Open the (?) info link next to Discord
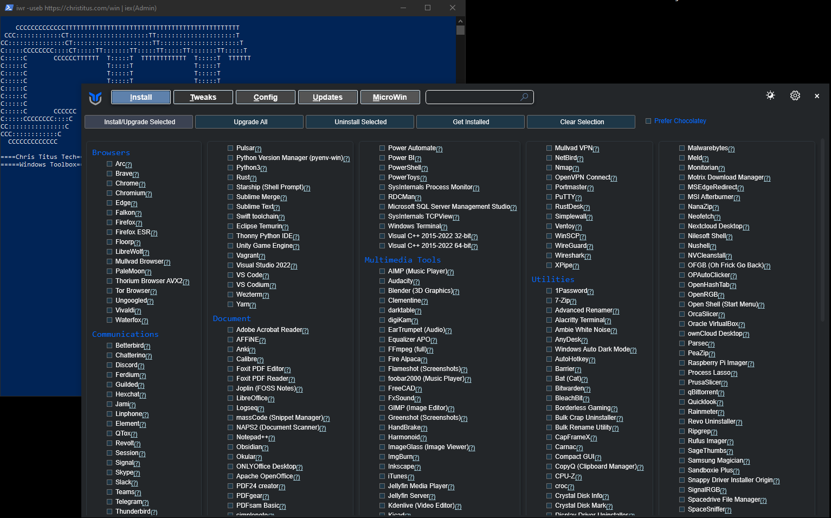The width and height of the screenshot is (831, 518). tap(141, 366)
